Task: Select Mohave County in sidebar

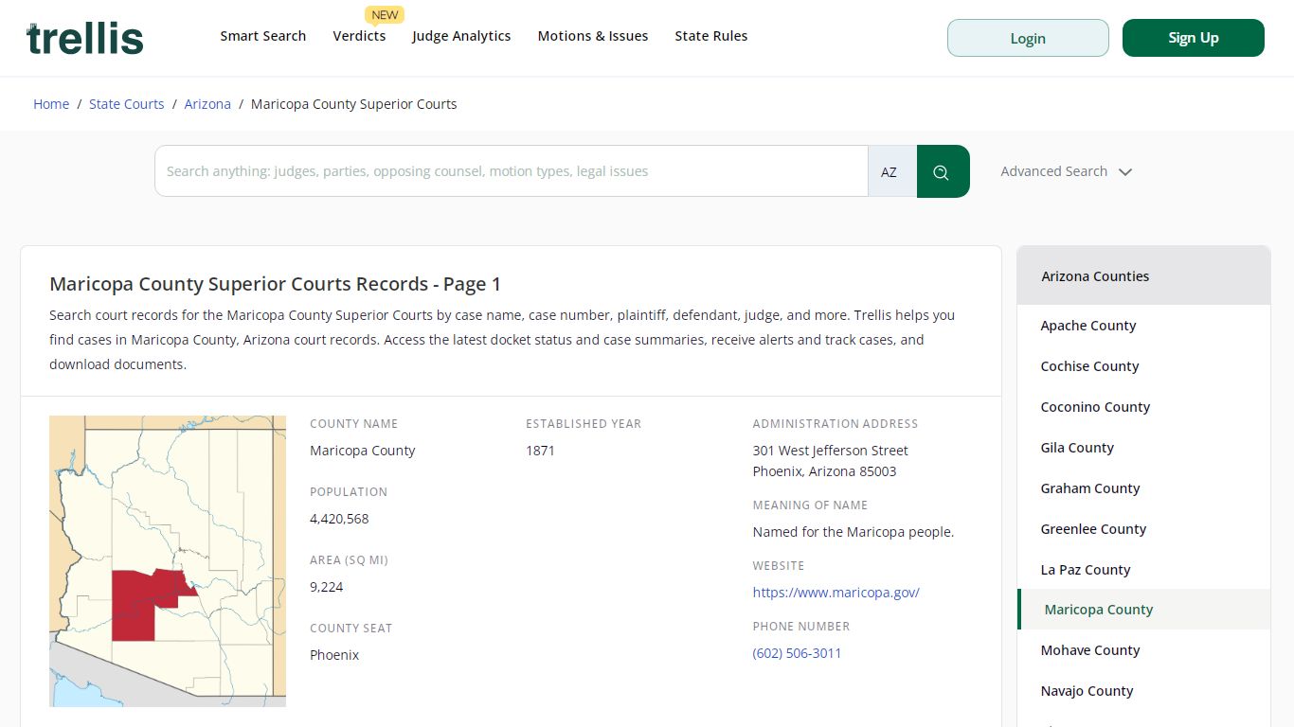Action: tap(1090, 650)
